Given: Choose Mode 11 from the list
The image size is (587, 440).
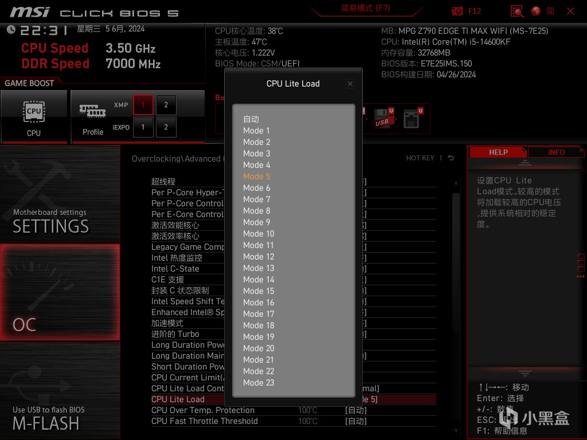Looking at the screenshot, I should click(259, 245).
